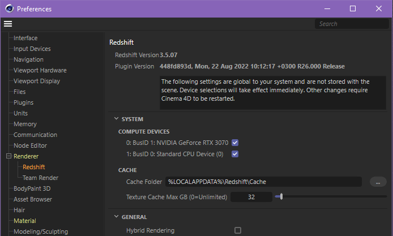
Task: Open Team Render preferences
Action: click(x=40, y=178)
